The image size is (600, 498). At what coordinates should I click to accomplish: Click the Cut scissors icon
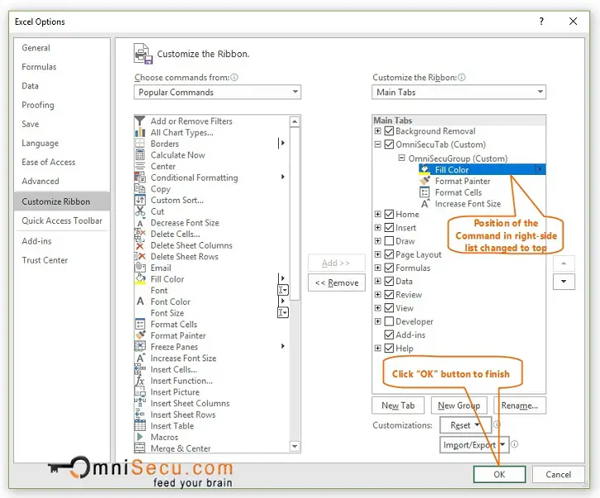(x=140, y=211)
